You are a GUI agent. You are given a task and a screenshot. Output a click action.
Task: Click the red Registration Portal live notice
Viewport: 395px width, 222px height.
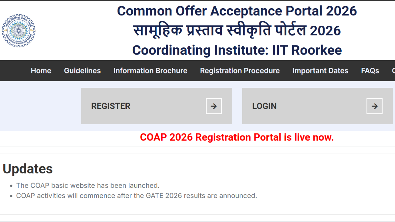point(237,137)
